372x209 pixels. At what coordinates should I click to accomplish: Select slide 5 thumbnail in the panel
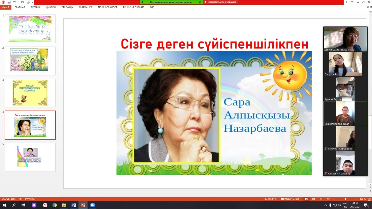[30, 157]
